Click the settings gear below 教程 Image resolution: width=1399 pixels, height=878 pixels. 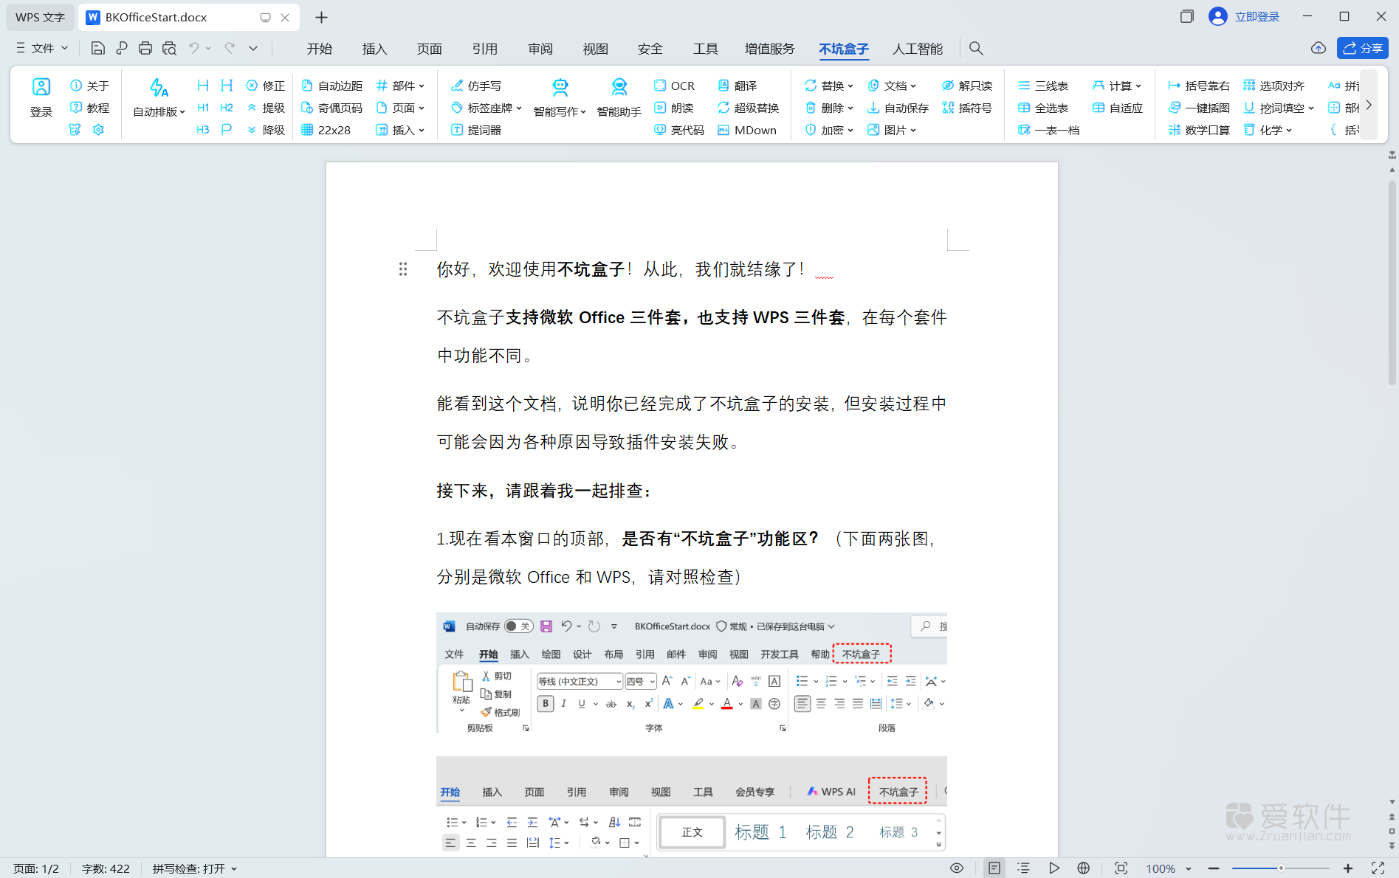[98, 130]
